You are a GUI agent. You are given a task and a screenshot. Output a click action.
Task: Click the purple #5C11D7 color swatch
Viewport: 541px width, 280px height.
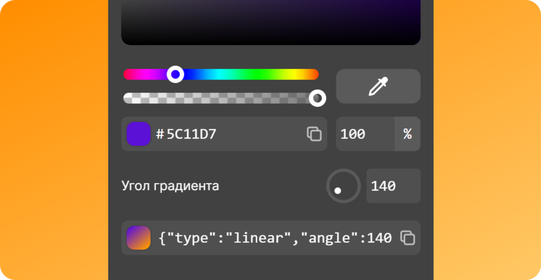coord(138,134)
